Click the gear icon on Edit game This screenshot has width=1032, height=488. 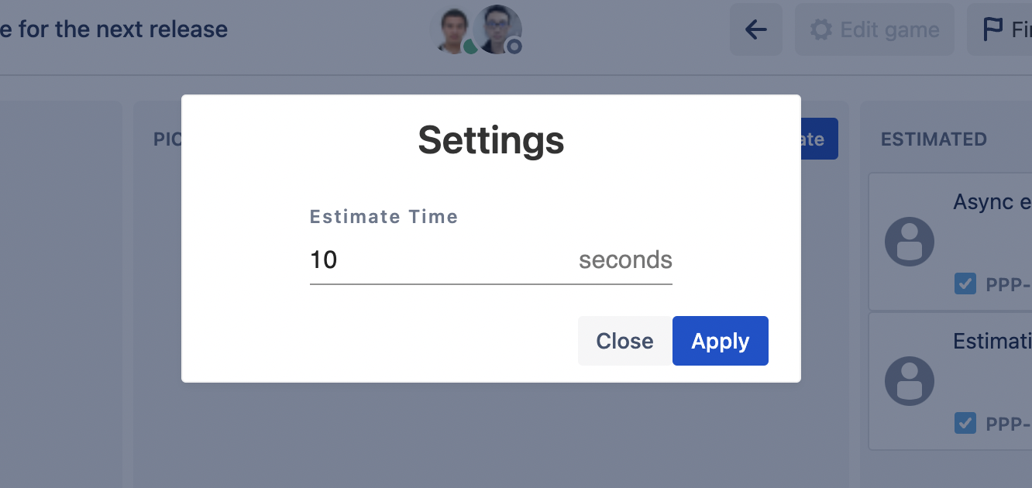820,30
